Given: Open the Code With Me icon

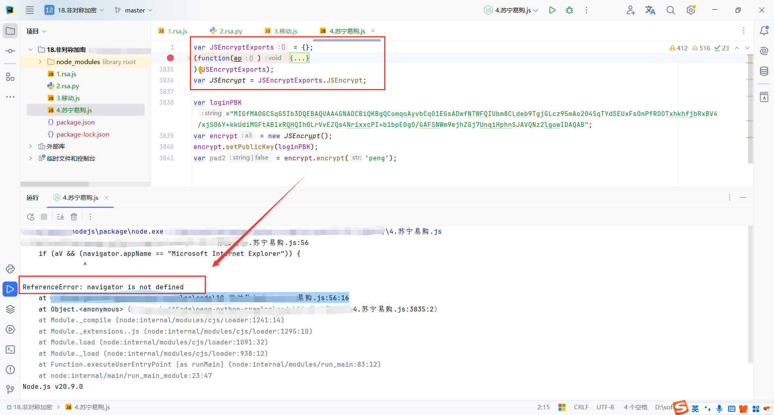Looking at the screenshot, I should (631, 10).
